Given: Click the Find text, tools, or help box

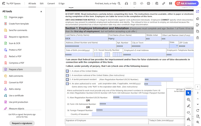Looking at the screenshot, I should pyautogui.click(x=106, y=4).
